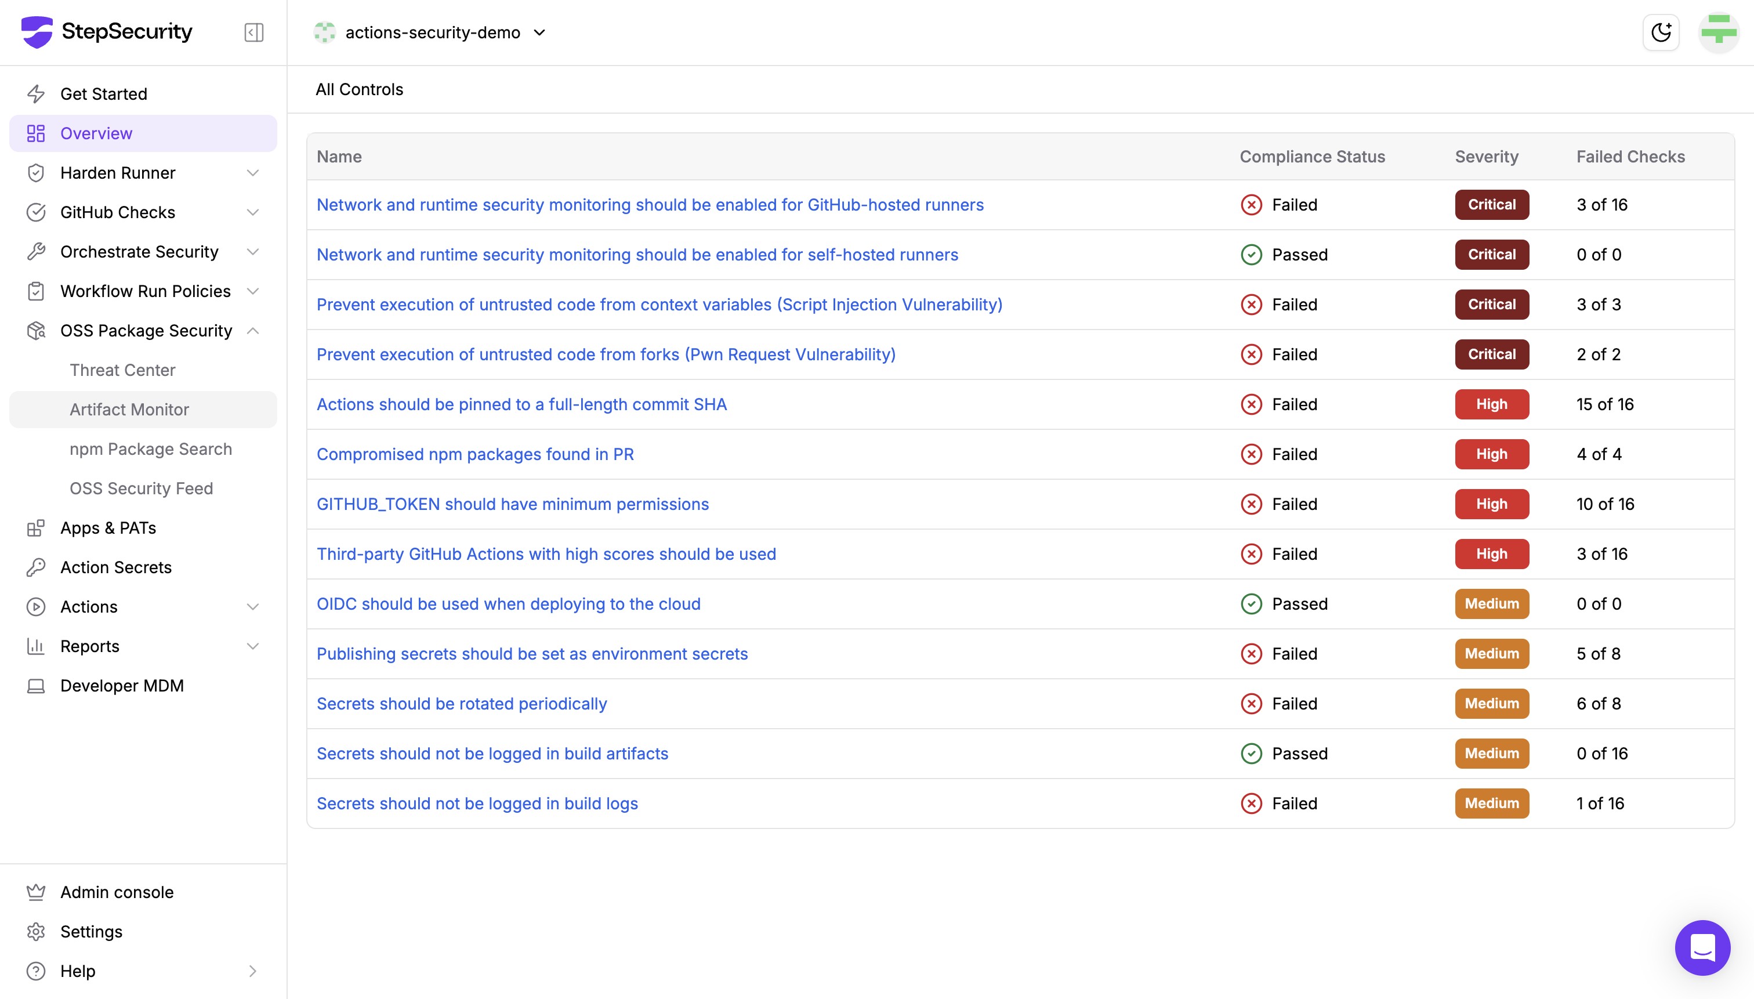The image size is (1754, 999).
Task: Expand the Workflow Run Policies menu
Action: click(x=252, y=291)
